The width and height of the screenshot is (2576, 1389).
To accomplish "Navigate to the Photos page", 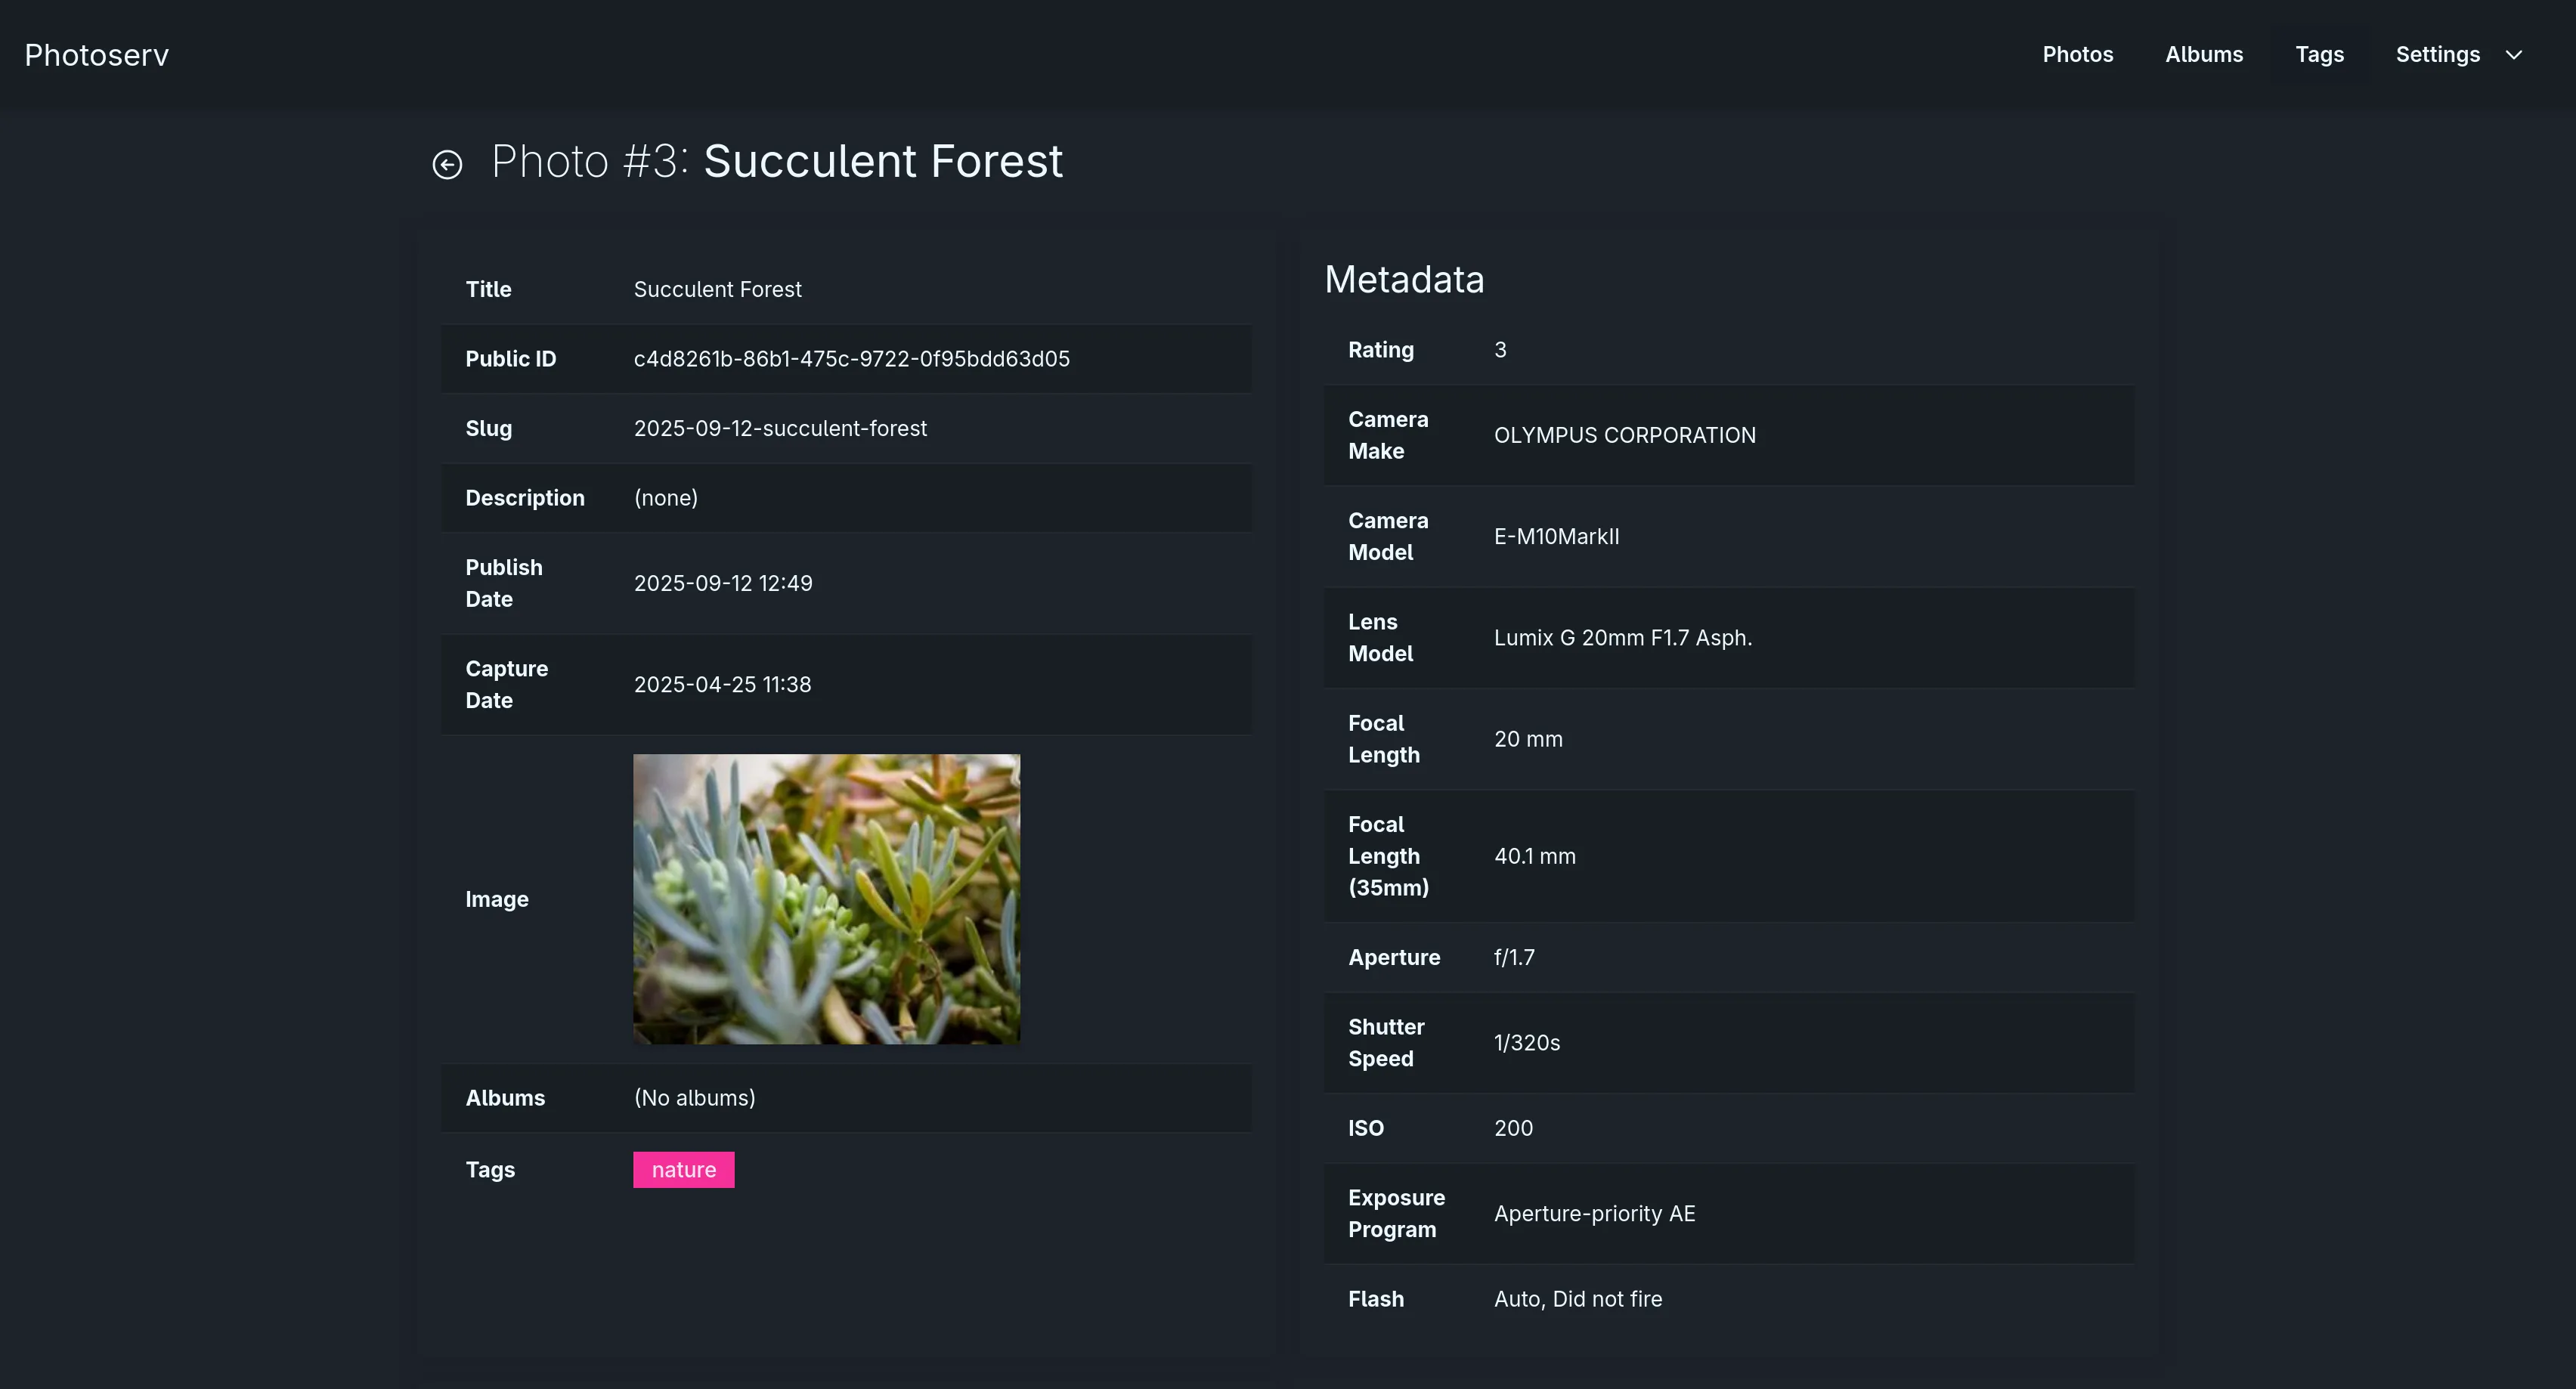I will pos(2078,55).
